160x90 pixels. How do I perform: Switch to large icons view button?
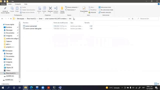point(158,84)
